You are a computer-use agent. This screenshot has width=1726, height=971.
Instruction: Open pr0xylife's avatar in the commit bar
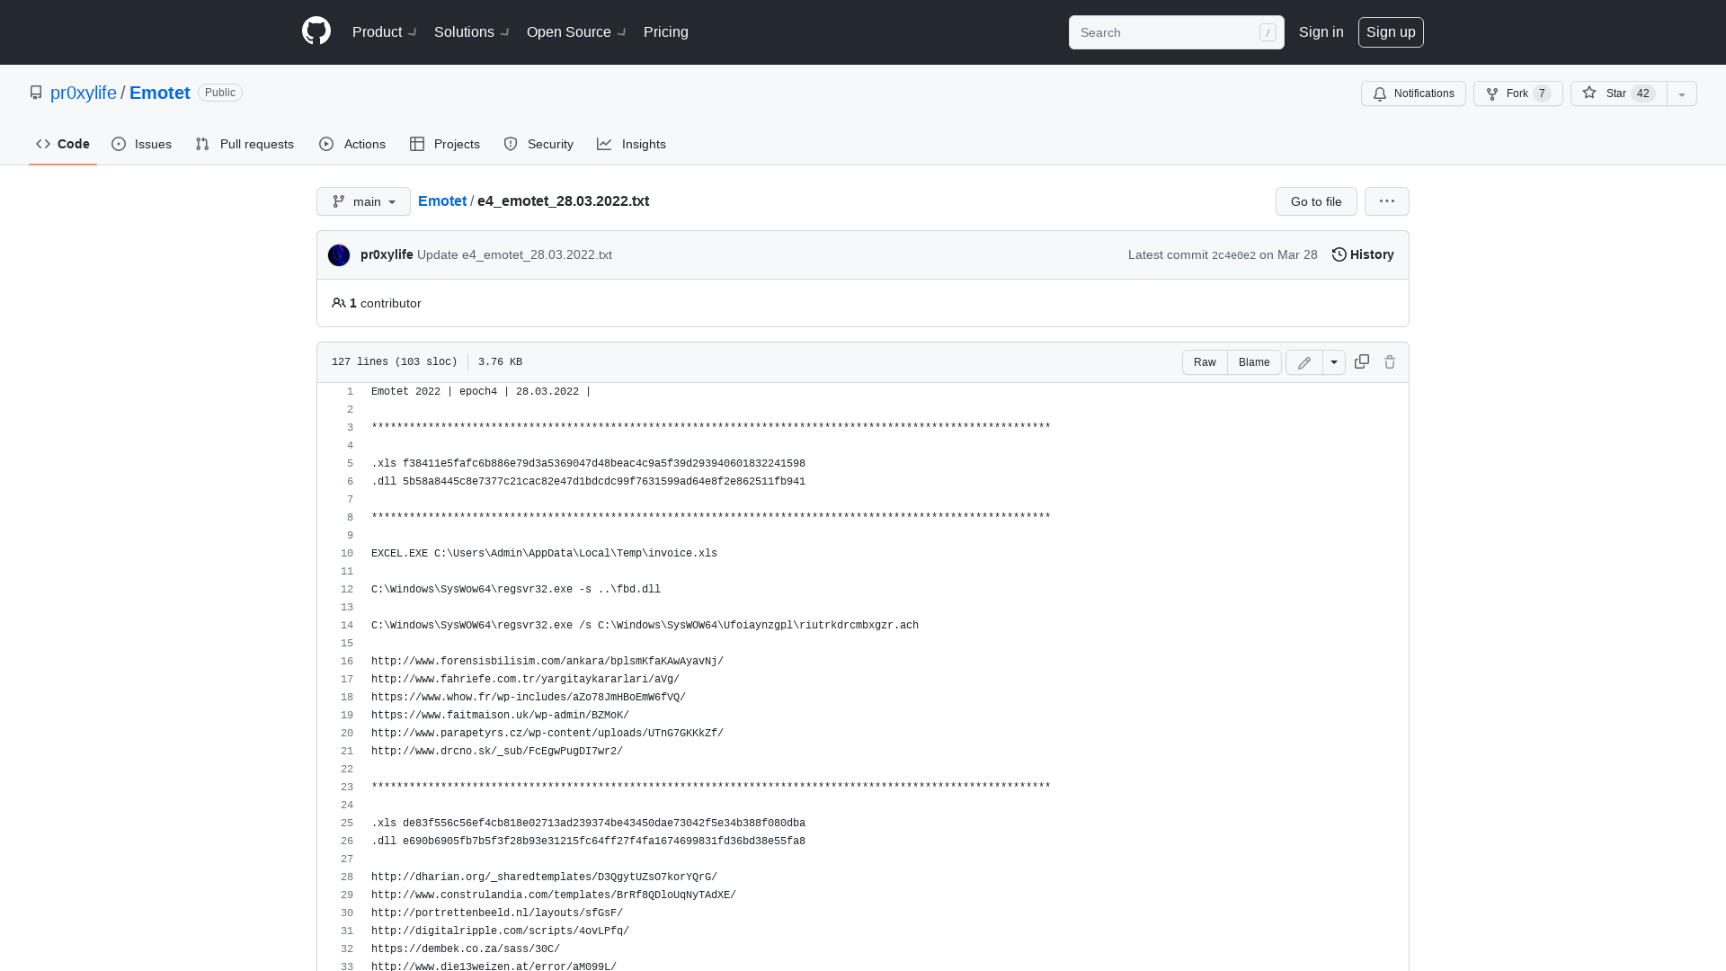tap(339, 255)
